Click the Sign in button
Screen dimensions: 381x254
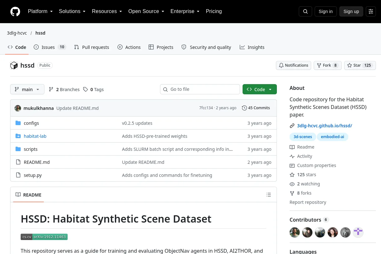[325, 11]
